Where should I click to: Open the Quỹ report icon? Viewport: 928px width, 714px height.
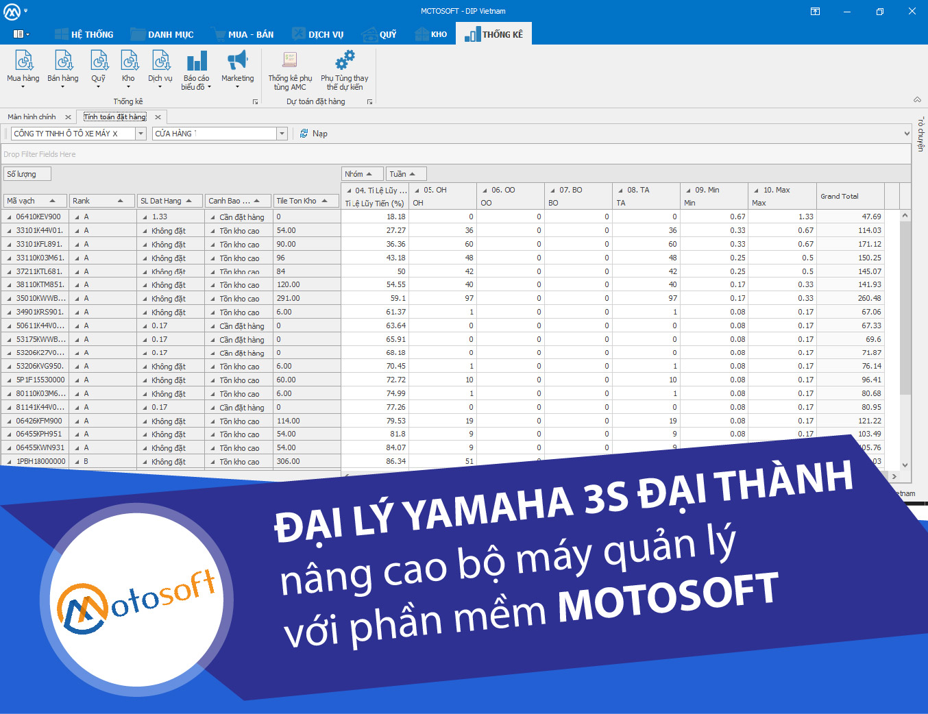tap(99, 69)
